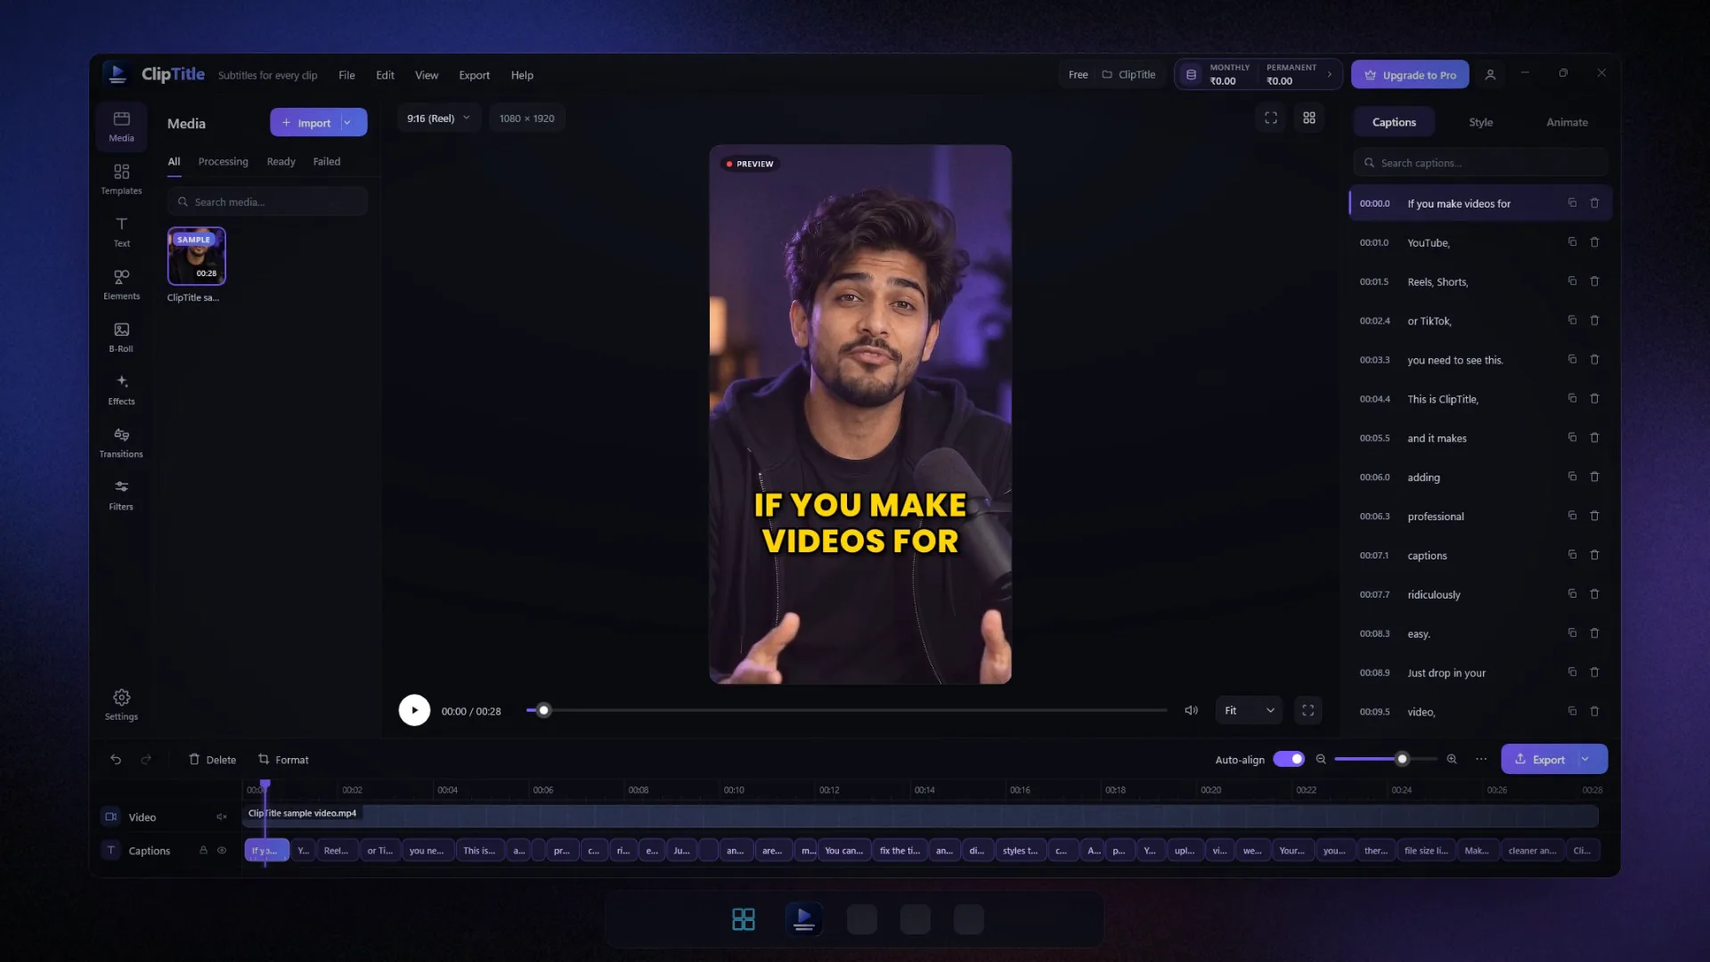Click the redo arrow above the timeline

146,759
